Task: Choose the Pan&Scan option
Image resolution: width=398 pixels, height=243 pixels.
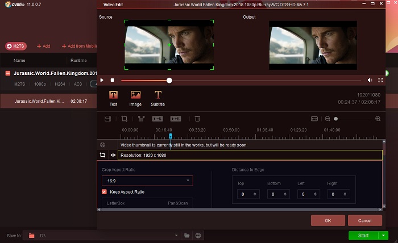Action: (x=177, y=203)
